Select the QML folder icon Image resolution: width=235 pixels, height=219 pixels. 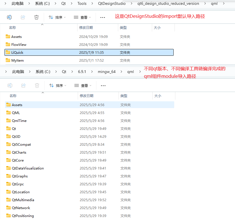pos(8,113)
